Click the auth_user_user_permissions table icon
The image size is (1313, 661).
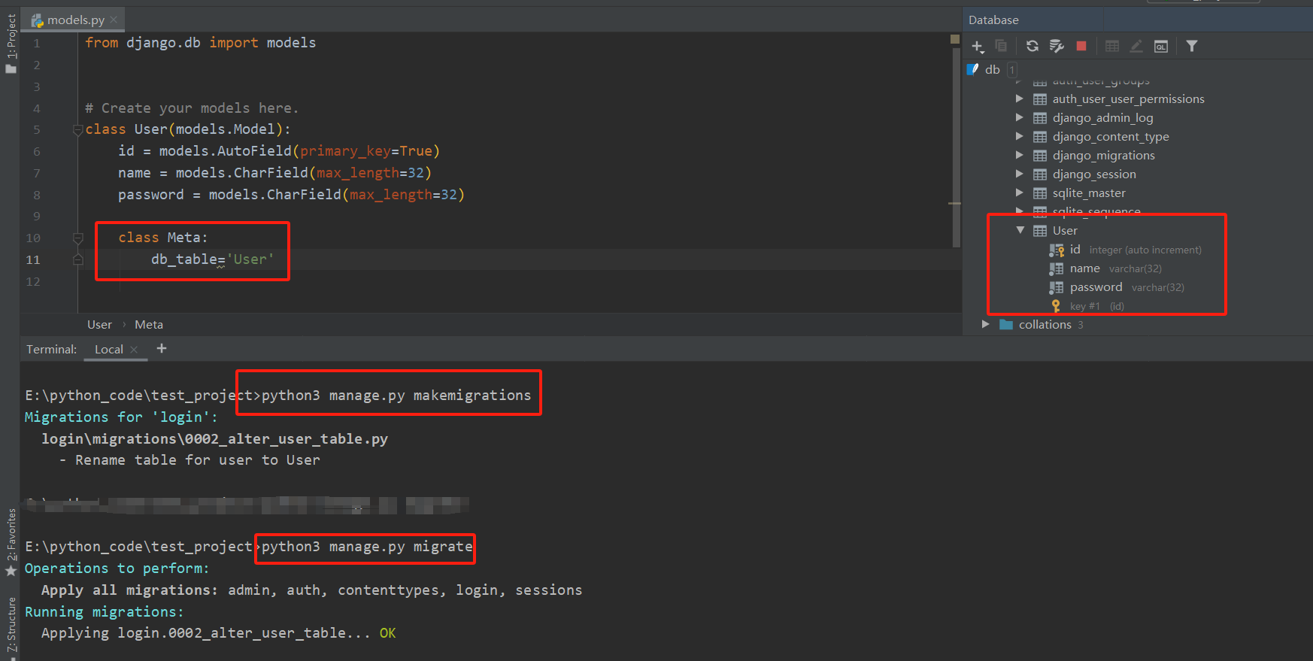pos(1040,99)
